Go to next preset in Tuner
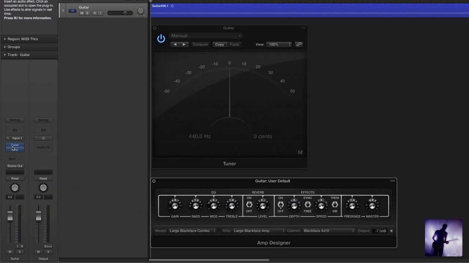 coord(184,45)
